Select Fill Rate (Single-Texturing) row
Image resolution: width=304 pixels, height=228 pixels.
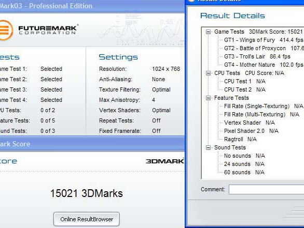pos(264,106)
